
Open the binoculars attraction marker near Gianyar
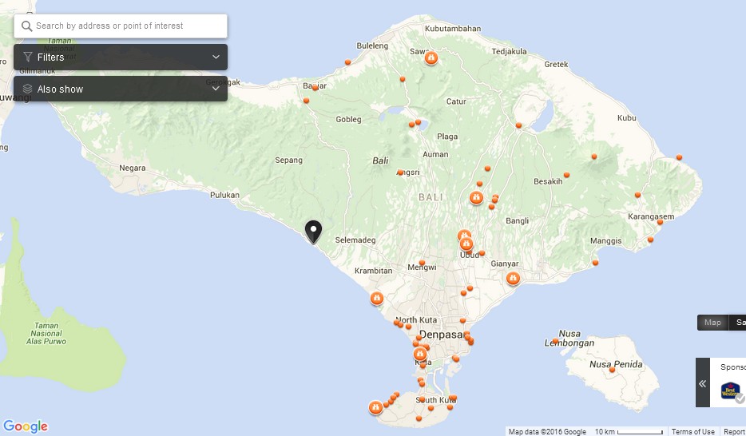pyautogui.click(x=513, y=278)
